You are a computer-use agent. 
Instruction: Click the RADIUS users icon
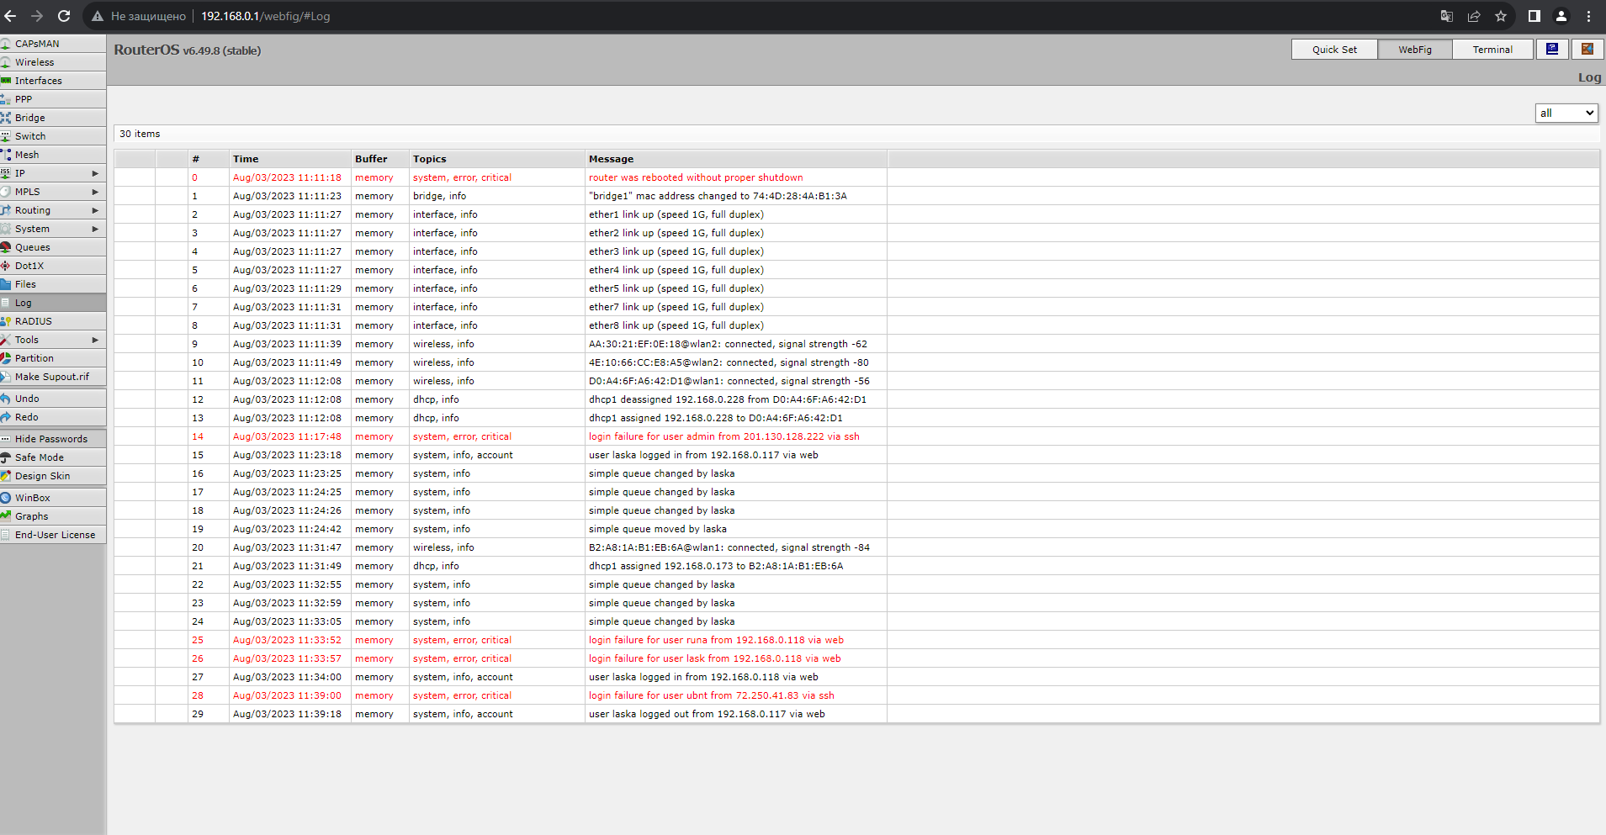click(x=6, y=321)
